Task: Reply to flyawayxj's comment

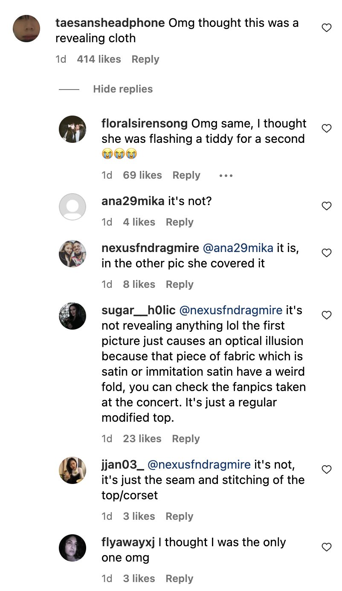Action: coord(180,579)
